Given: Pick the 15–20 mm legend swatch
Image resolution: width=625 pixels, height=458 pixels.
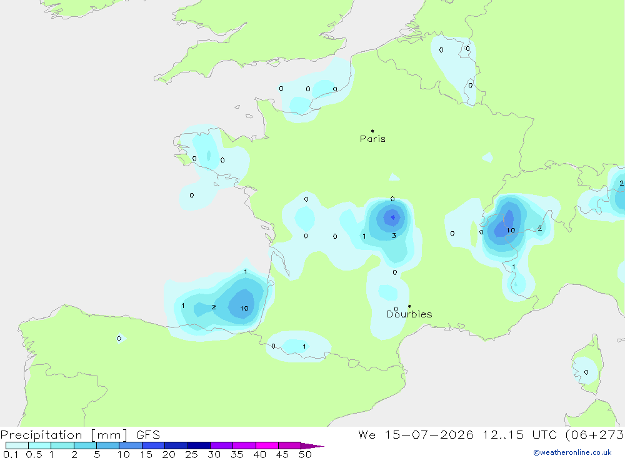Looking at the screenshot, I should coord(154,446).
